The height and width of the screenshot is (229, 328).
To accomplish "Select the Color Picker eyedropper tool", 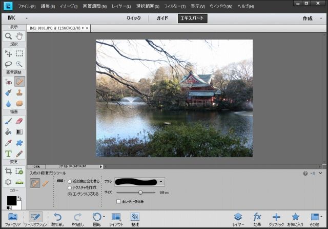I will click(x=8, y=143).
